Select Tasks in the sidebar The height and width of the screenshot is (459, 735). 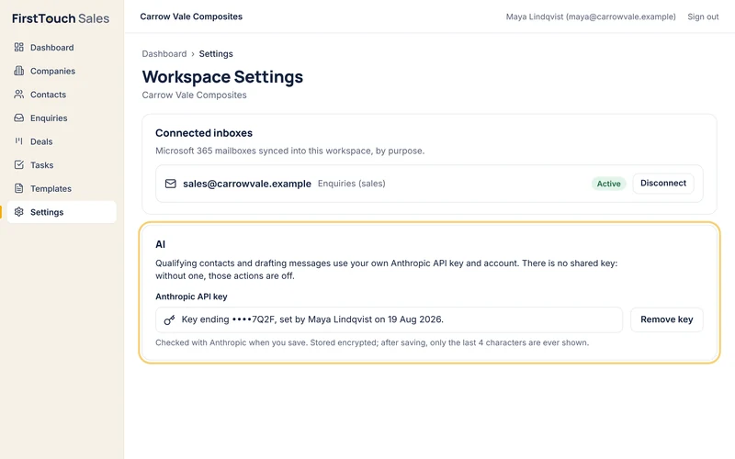point(62,164)
